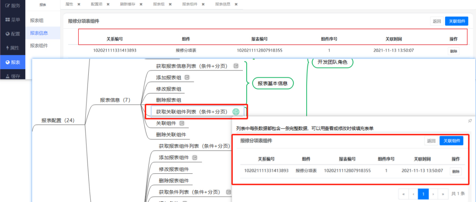This screenshot has height=202, width=476.
Task: Click the top 返回 button
Action: tap(437, 21)
